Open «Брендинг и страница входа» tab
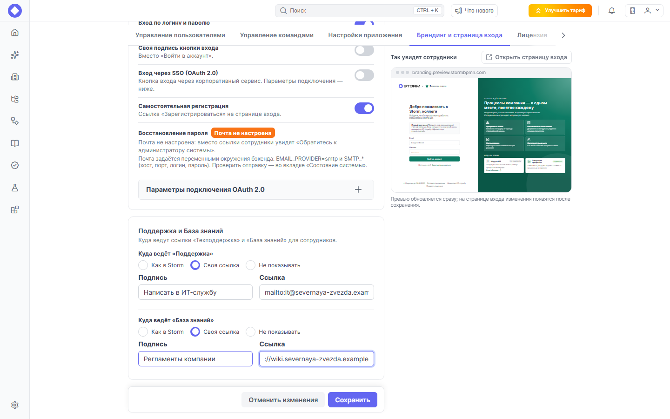Viewport: 670px width, 419px height. [x=460, y=35]
